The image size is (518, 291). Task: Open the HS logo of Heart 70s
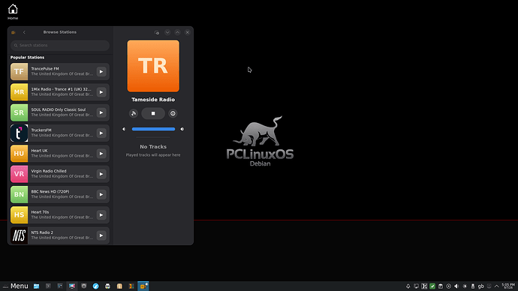coord(20,215)
